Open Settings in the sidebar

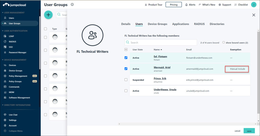[12, 120]
